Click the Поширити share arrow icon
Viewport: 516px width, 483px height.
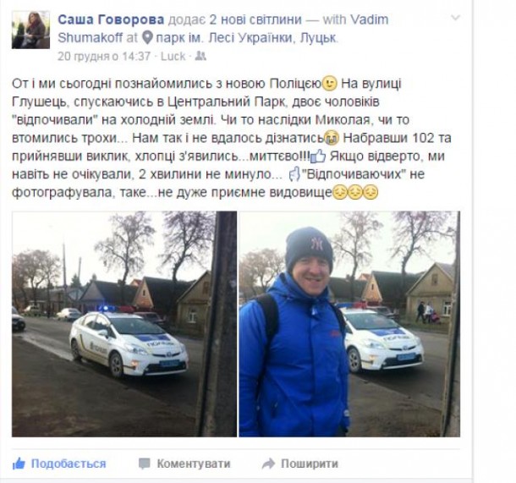tap(268, 464)
